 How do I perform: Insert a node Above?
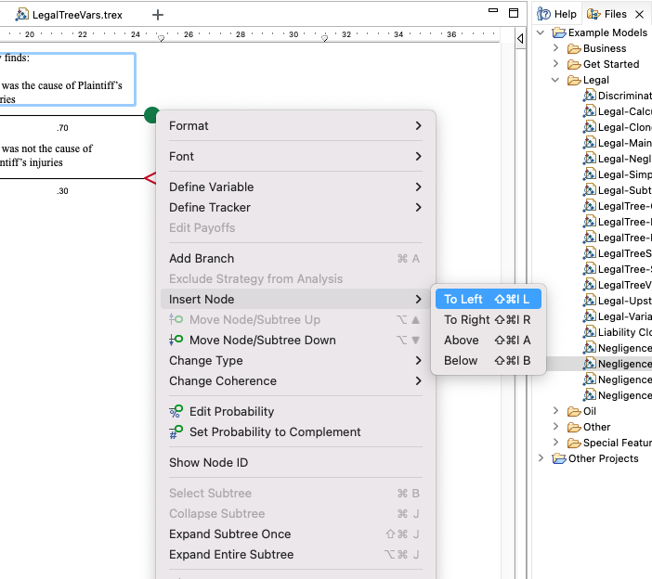tap(489, 340)
